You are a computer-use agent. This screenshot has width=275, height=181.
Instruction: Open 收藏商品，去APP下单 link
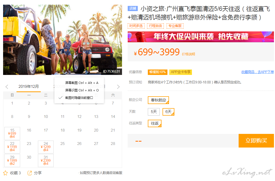coord(257,72)
